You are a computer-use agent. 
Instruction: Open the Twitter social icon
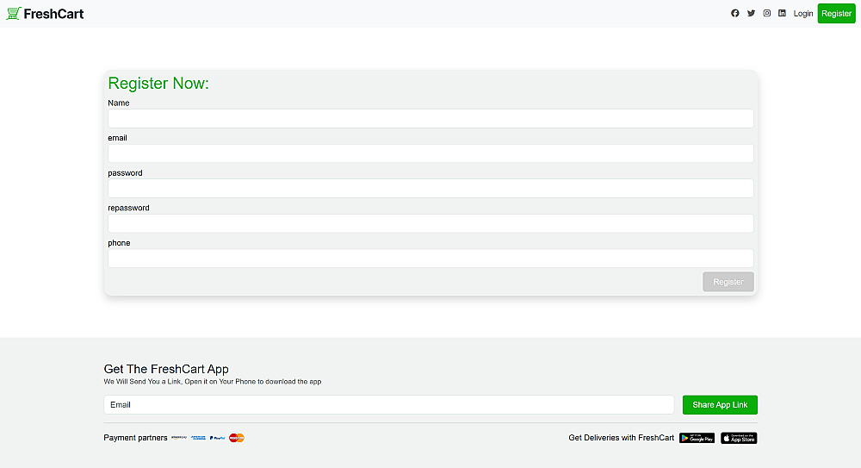pos(751,13)
